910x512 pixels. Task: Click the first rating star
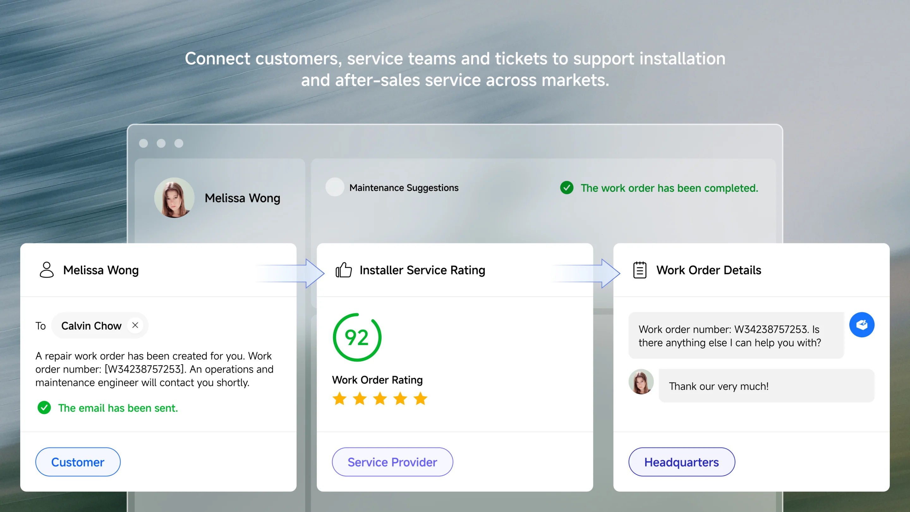tap(339, 399)
